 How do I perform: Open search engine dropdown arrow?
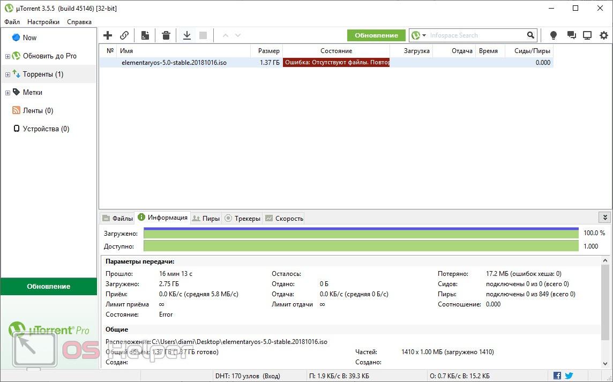coord(424,35)
